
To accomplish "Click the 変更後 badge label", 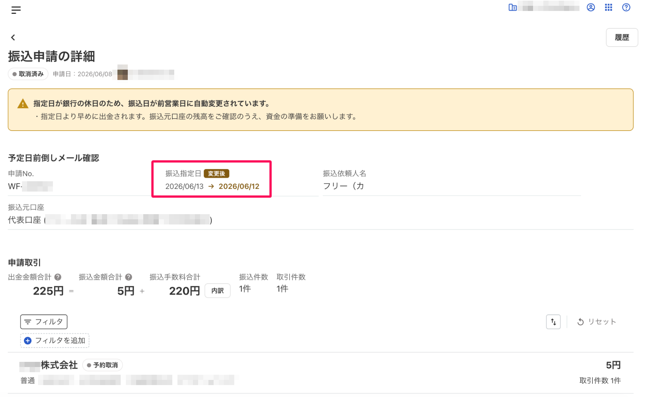I will 216,174.
